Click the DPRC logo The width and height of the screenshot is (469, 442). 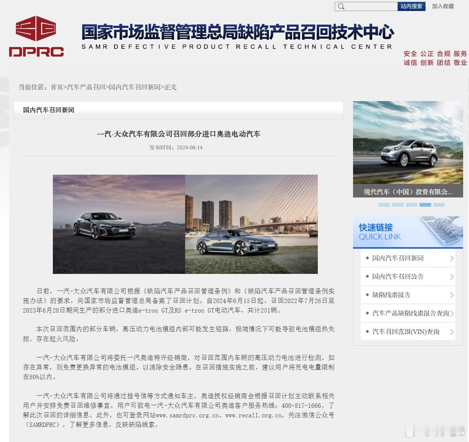click(36, 36)
